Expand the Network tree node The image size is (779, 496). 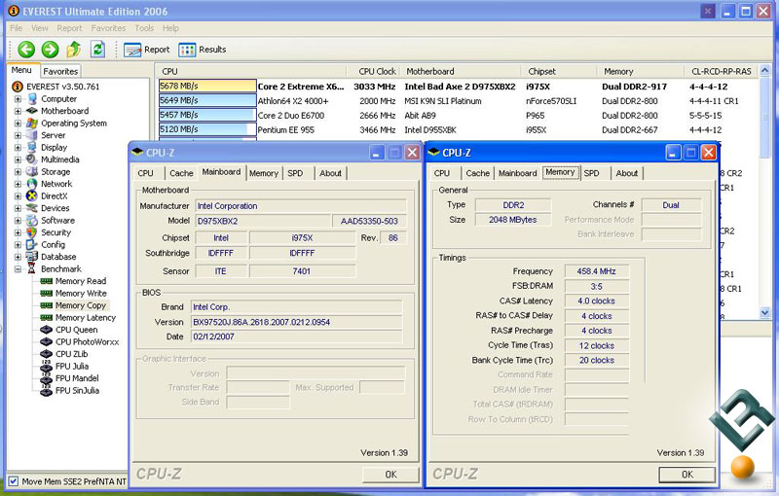(18, 184)
